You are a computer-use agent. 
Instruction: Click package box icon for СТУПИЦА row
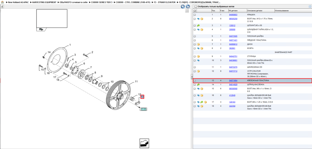click(198, 56)
